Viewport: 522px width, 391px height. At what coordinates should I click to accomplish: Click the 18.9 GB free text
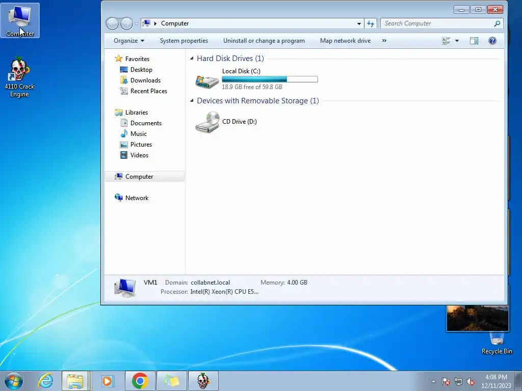point(252,87)
